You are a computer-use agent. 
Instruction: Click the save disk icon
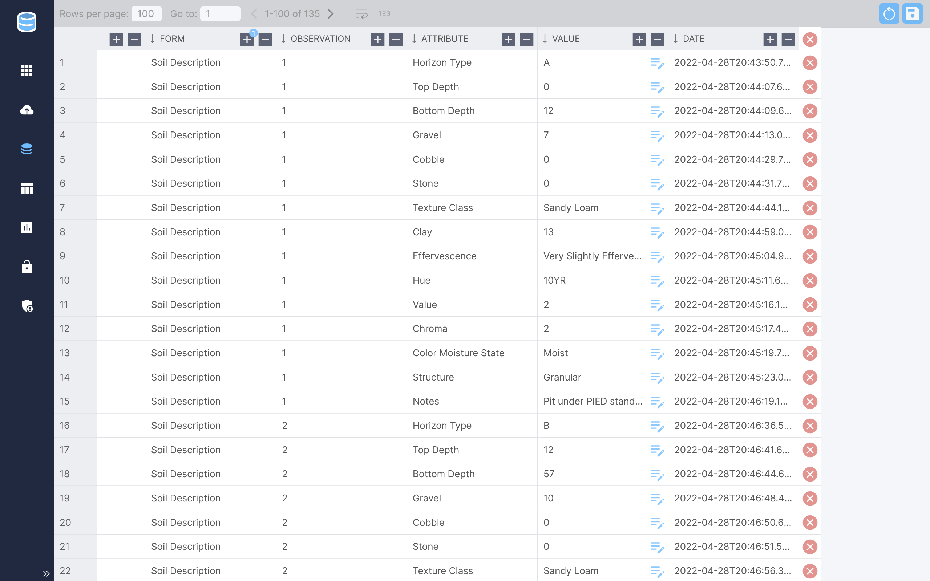(912, 14)
